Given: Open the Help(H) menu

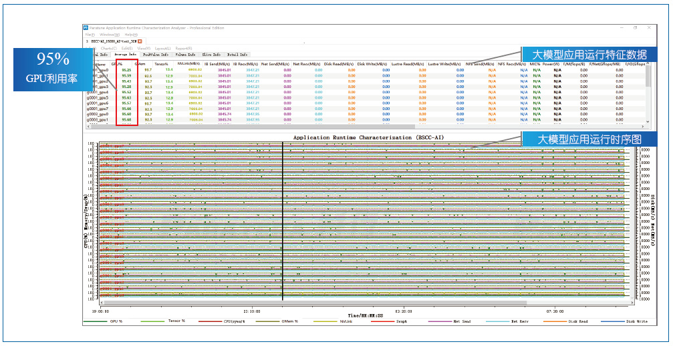Looking at the screenshot, I should pos(131,34).
